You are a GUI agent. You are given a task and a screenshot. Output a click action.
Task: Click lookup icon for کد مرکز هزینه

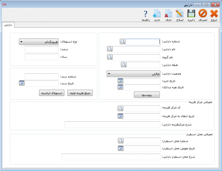click(x=120, y=108)
